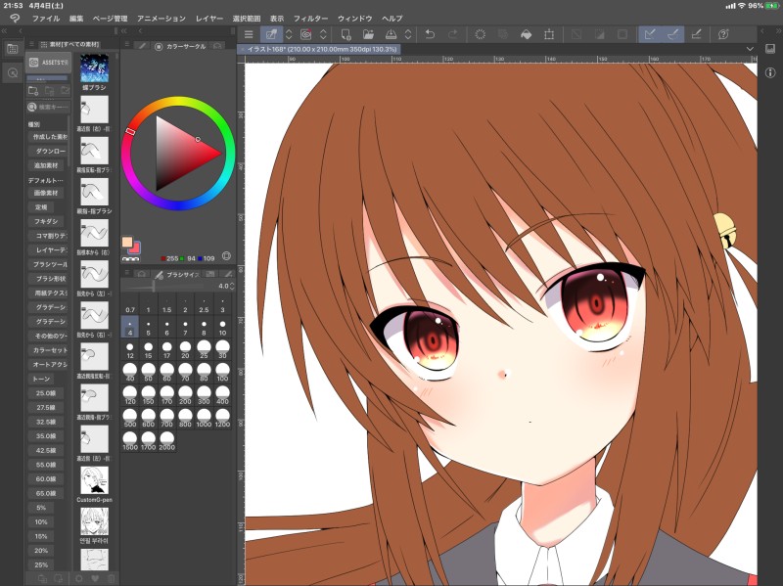Click the Redo arrow

click(452, 34)
